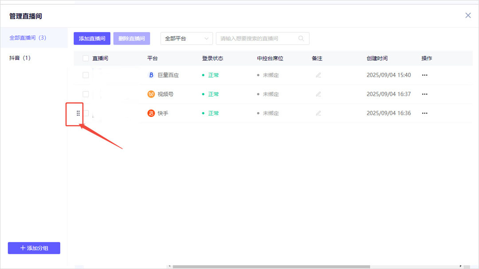
Task: Click the 视频号 platform icon
Action: click(x=151, y=94)
